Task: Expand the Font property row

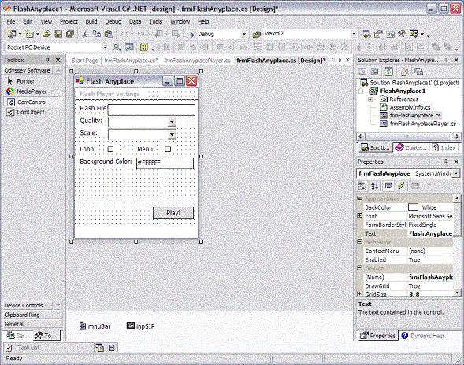Action: 360,216
